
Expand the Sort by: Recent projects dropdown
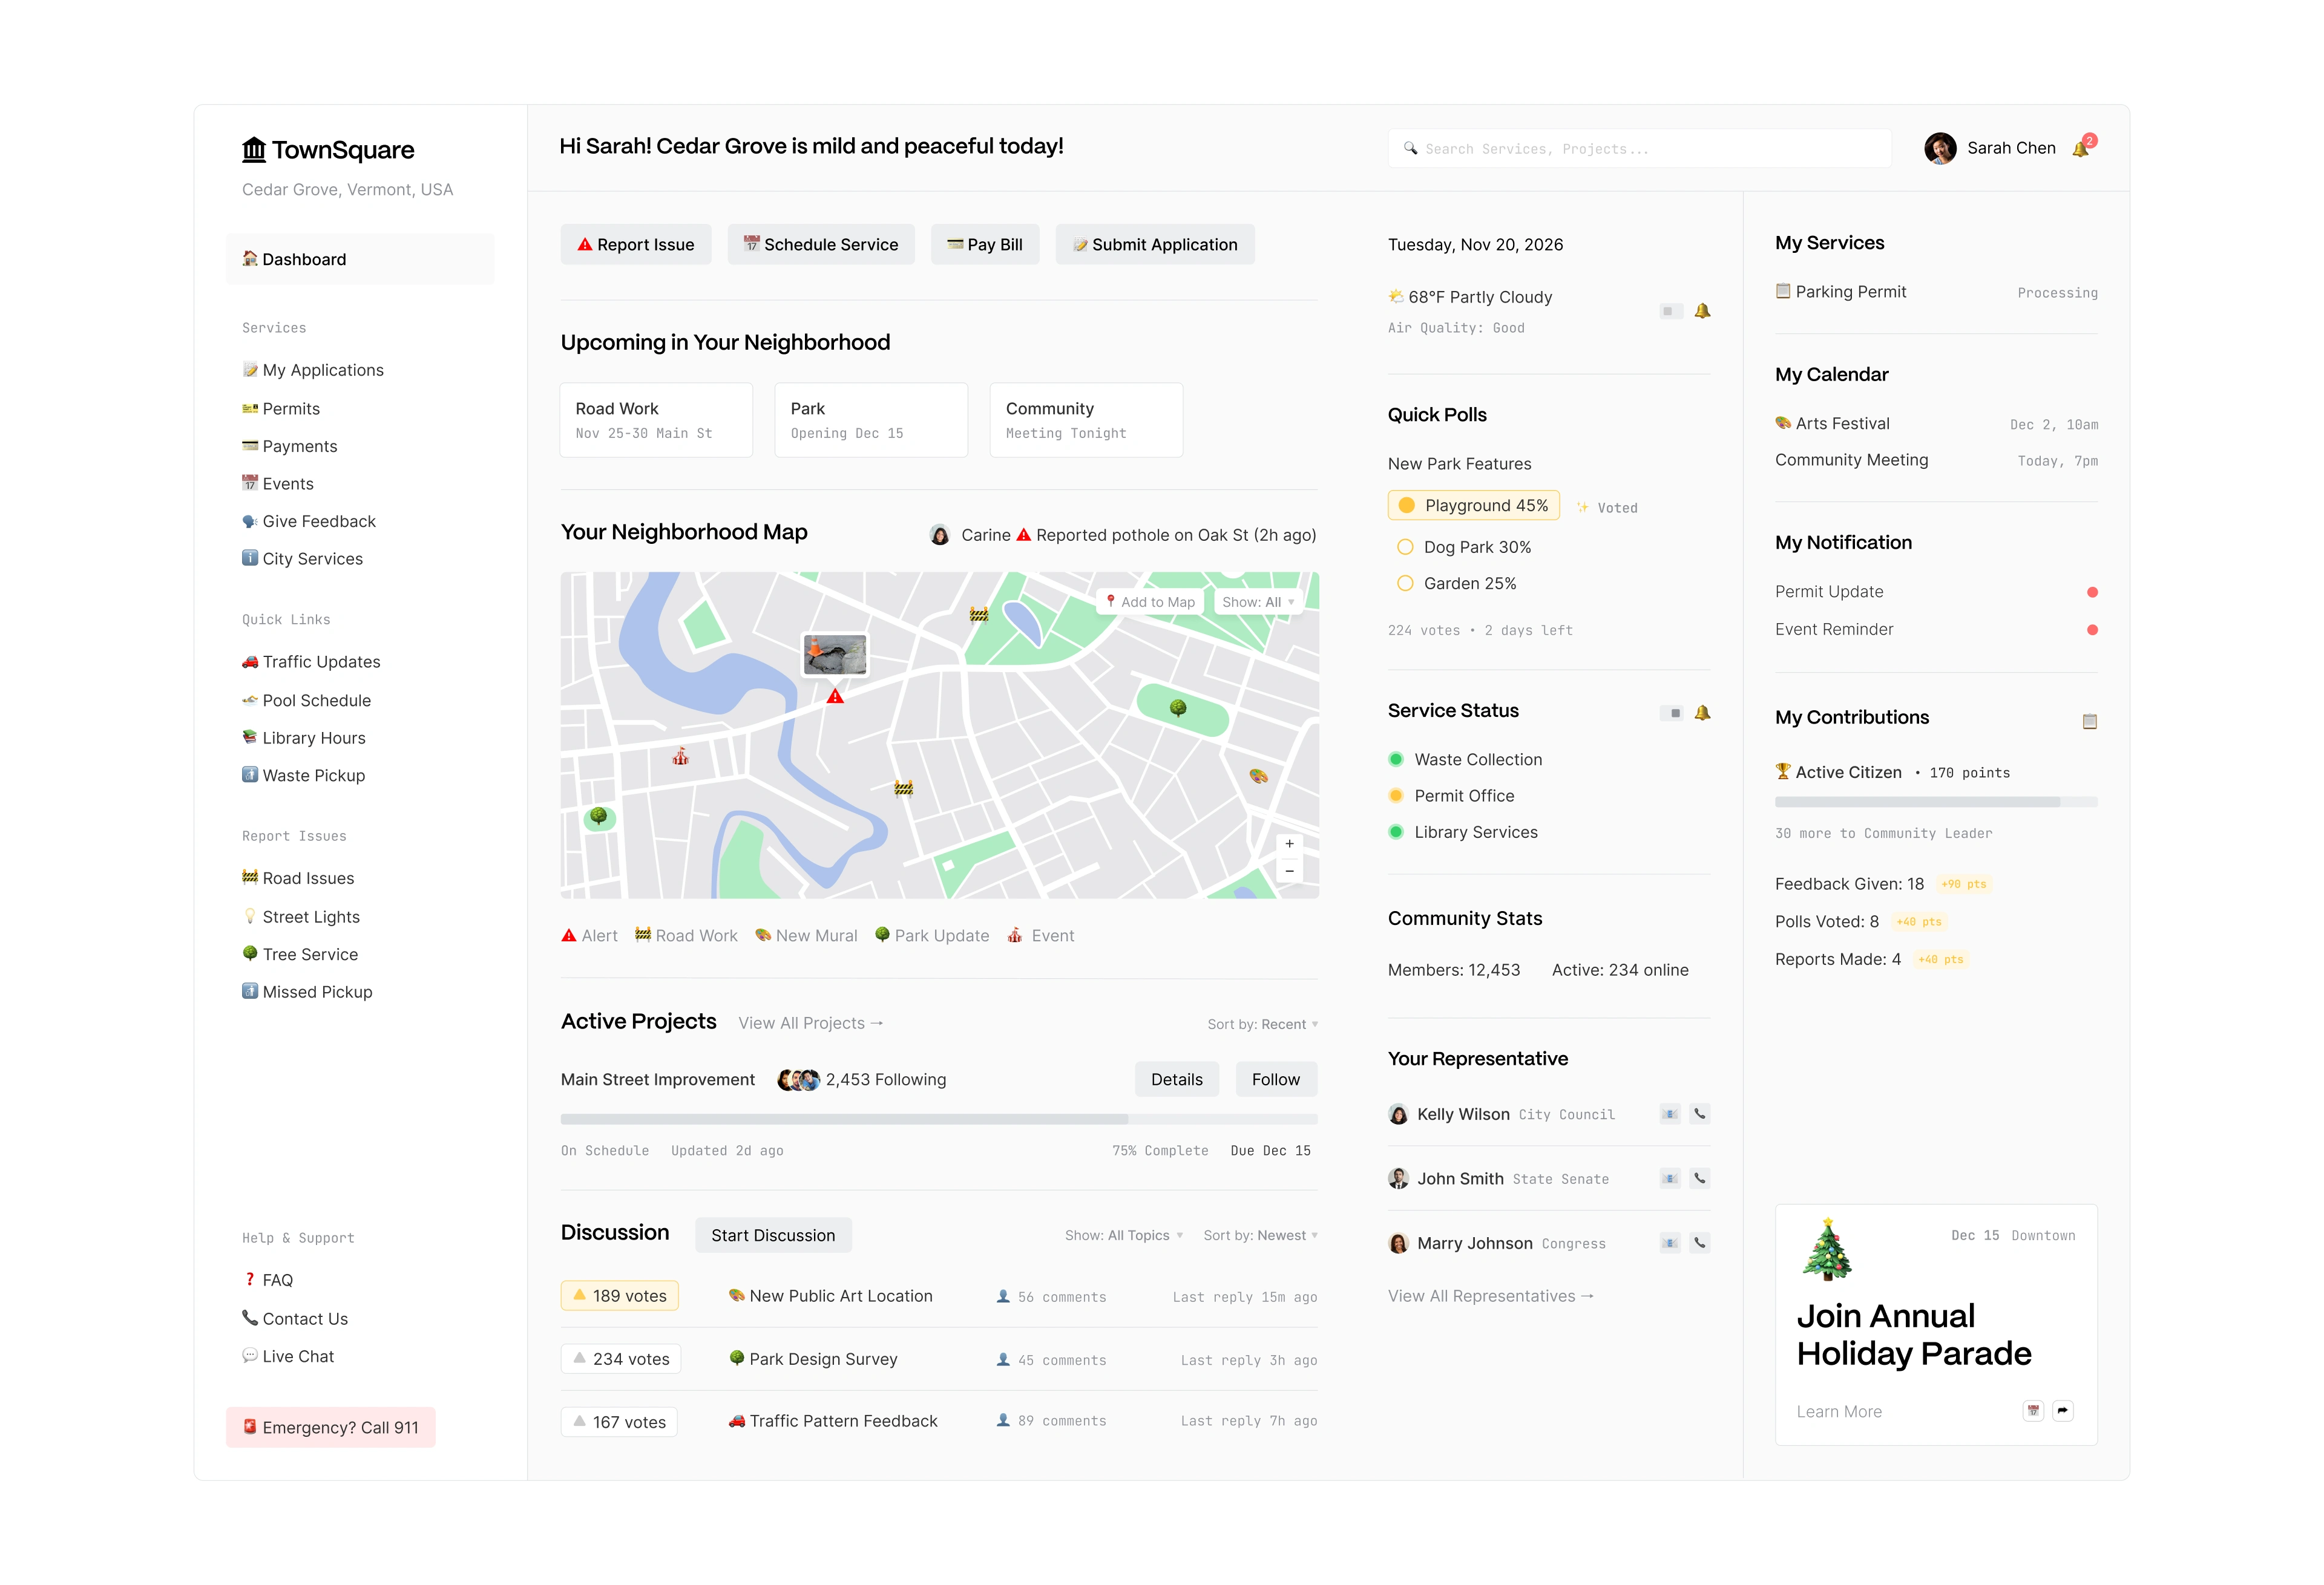(1262, 1024)
